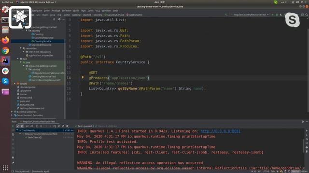Expand the target folder
This screenshot has height=173, width=309.
tap(15, 84)
